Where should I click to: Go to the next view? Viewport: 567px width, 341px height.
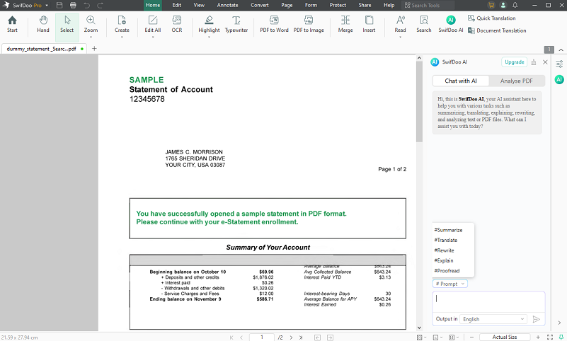coord(330,337)
